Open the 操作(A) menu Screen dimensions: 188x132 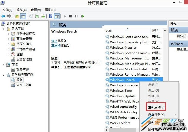[x=22, y=10]
